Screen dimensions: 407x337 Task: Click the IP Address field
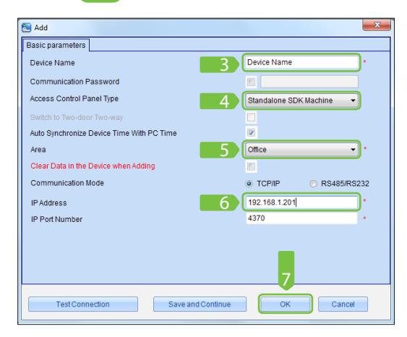click(301, 202)
